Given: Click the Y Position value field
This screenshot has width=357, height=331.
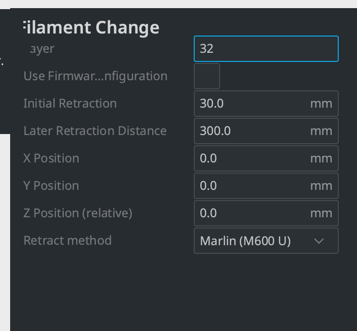Looking at the screenshot, I should tap(266, 186).
